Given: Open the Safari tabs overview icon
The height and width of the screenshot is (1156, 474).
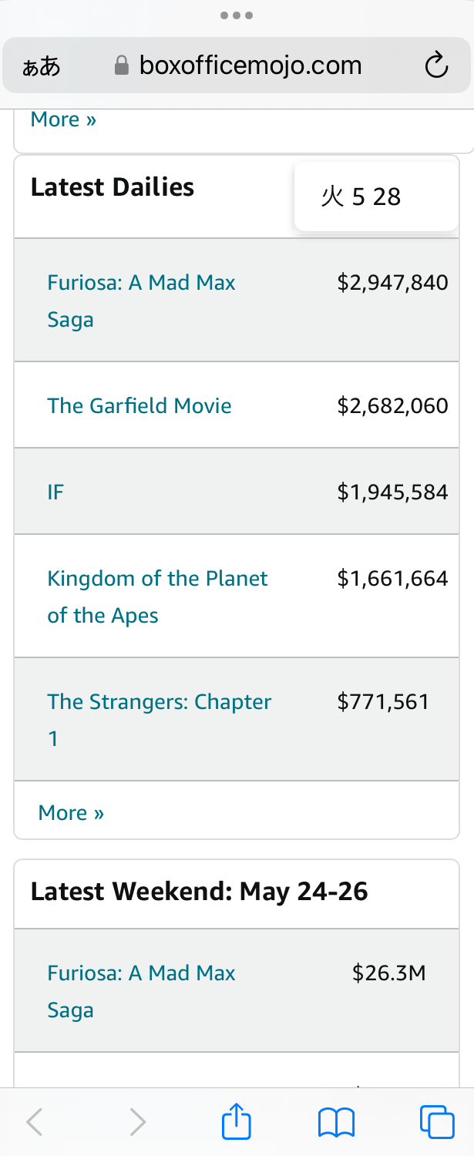Looking at the screenshot, I should tap(437, 1121).
